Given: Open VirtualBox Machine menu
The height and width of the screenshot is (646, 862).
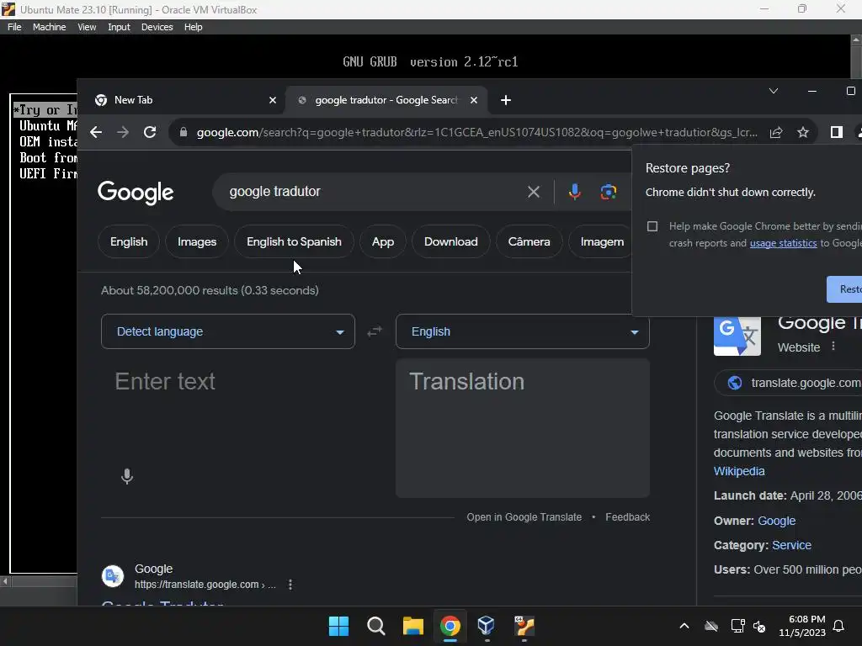Looking at the screenshot, I should pyautogui.click(x=49, y=27).
